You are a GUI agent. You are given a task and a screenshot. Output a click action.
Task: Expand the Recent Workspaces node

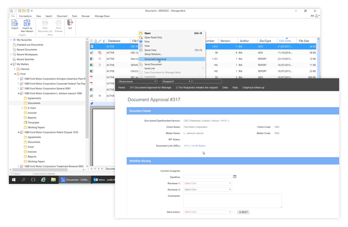11,54
